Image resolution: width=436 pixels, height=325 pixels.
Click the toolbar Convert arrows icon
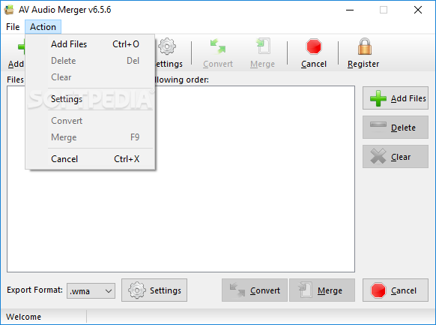218,47
